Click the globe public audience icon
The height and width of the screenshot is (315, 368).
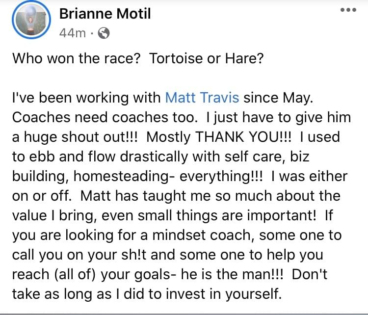pyautogui.click(x=104, y=33)
